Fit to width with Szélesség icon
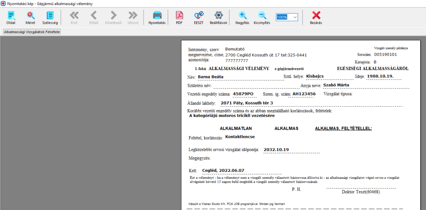The width and height of the screenshot is (426, 210). [50, 17]
